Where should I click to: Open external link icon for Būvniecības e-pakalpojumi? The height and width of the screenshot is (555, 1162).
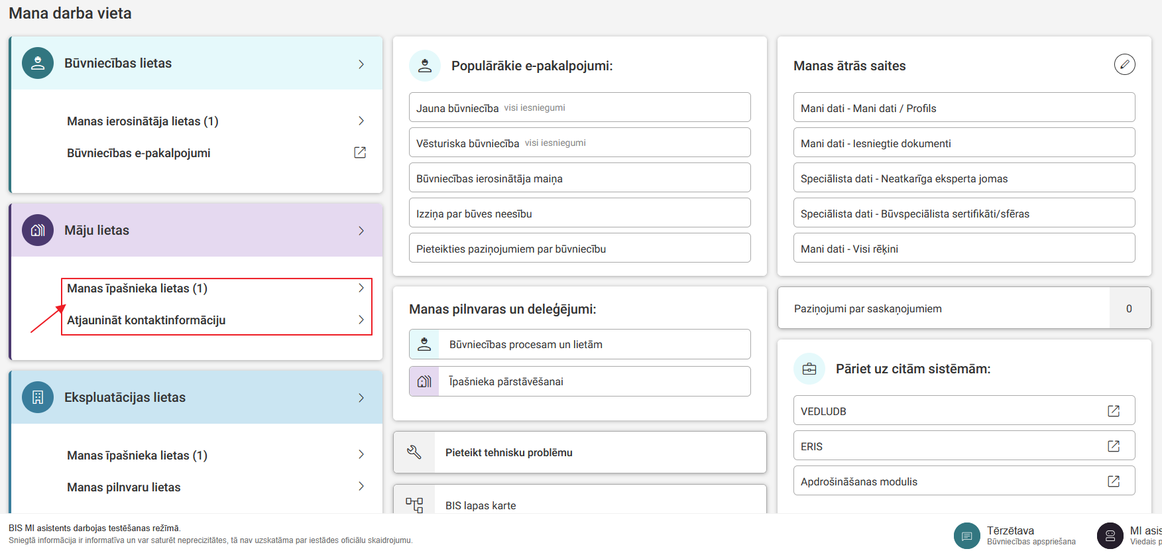[360, 153]
